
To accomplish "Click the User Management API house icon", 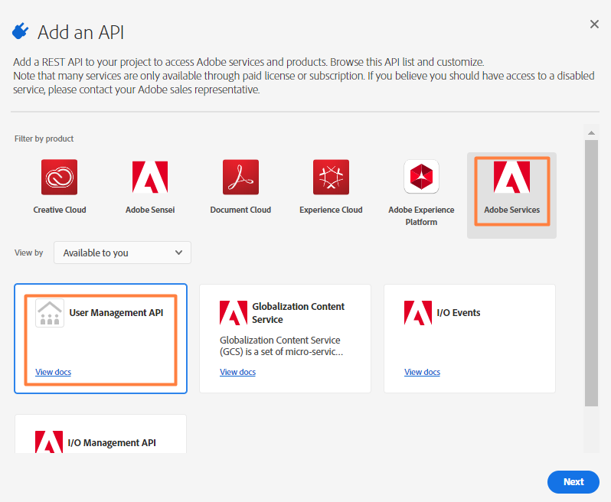I will tap(50, 313).
